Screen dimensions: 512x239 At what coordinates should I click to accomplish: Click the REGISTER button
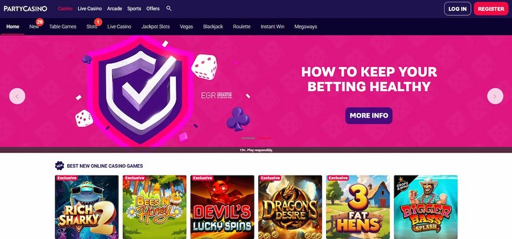pyautogui.click(x=491, y=9)
